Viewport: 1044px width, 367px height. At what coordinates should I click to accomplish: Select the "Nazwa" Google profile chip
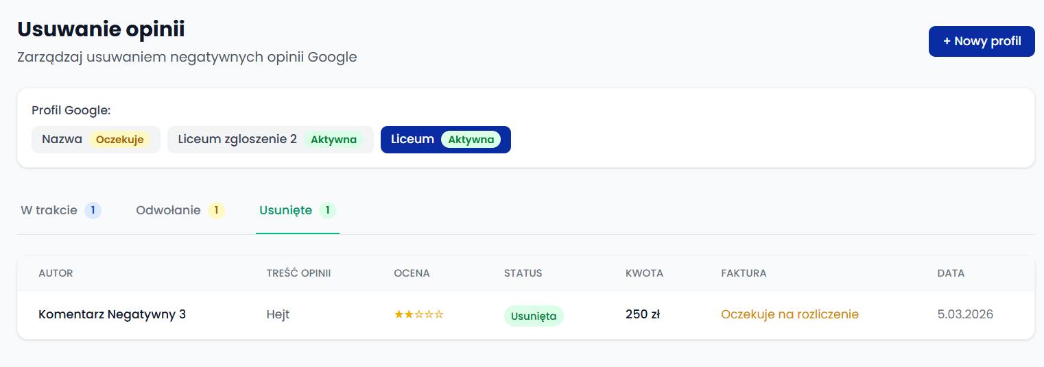(x=95, y=140)
